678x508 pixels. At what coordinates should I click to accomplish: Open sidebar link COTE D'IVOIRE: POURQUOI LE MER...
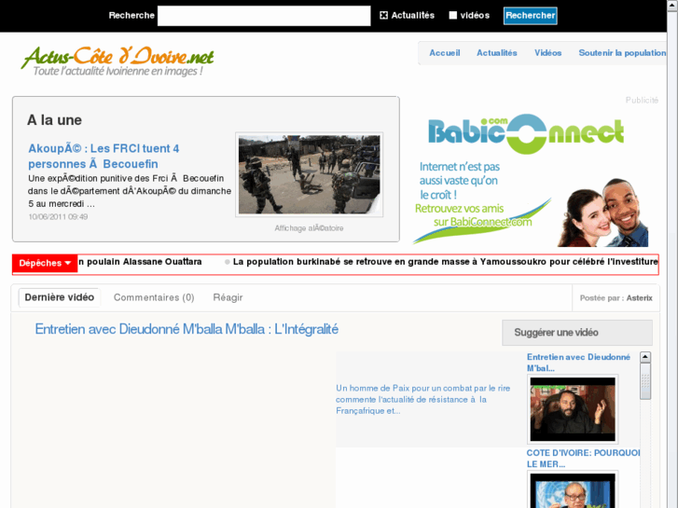pyautogui.click(x=583, y=459)
